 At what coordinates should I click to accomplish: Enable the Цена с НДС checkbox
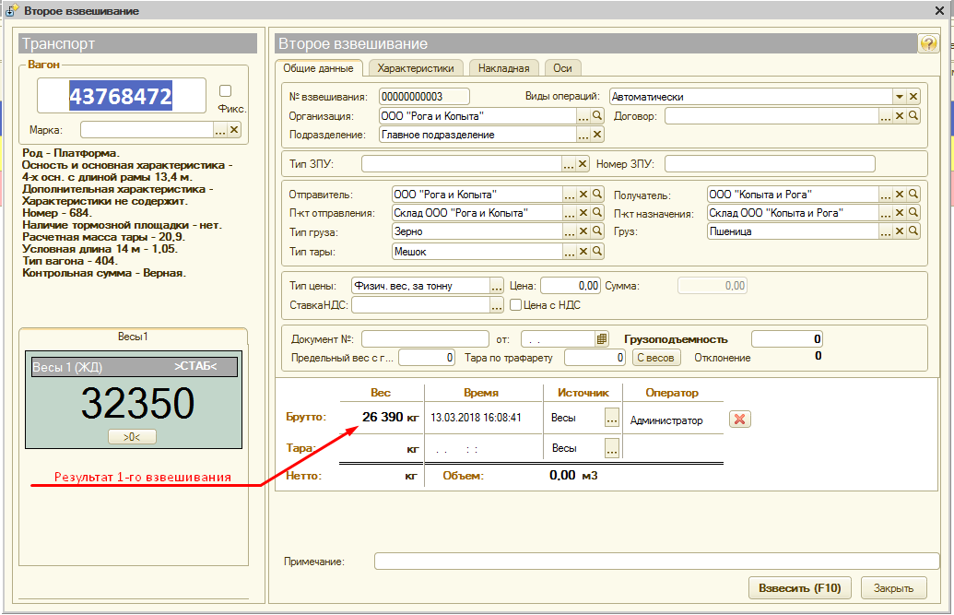coord(516,304)
